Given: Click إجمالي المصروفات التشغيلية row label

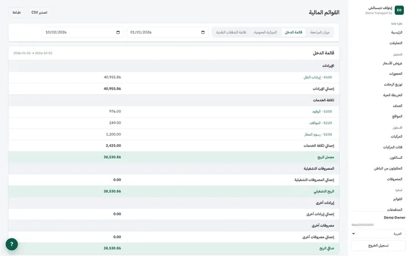Looking at the screenshot, I should [314, 180].
